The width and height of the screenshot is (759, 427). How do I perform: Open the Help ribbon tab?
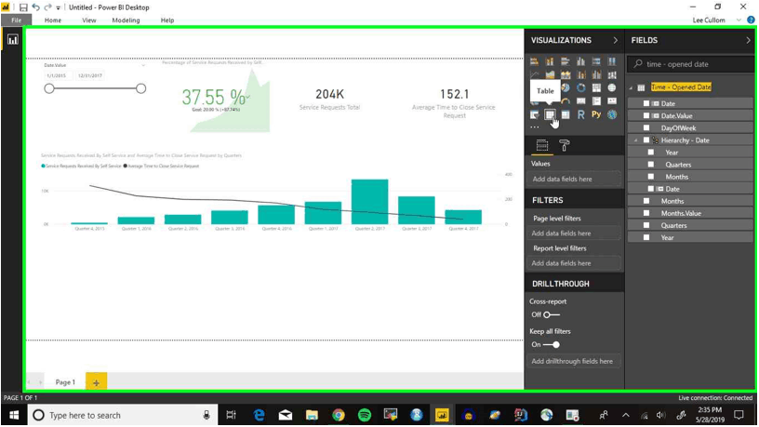pyautogui.click(x=167, y=20)
